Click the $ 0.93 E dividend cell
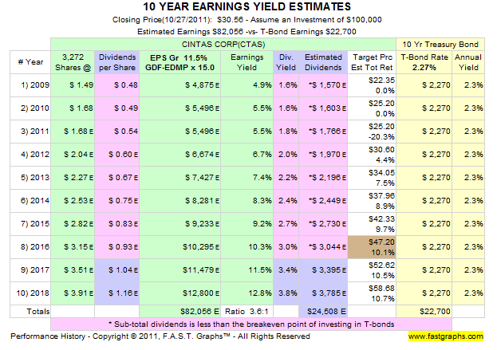The height and width of the screenshot is (350, 497). [x=117, y=247]
